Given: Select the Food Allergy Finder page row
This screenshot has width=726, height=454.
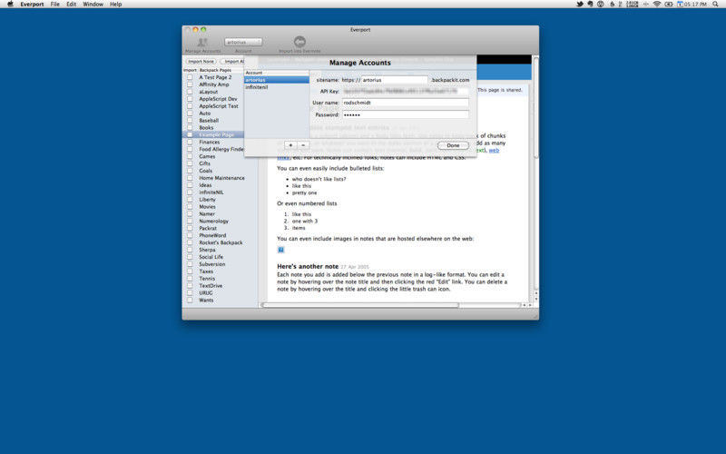Looking at the screenshot, I should click(221, 149).
